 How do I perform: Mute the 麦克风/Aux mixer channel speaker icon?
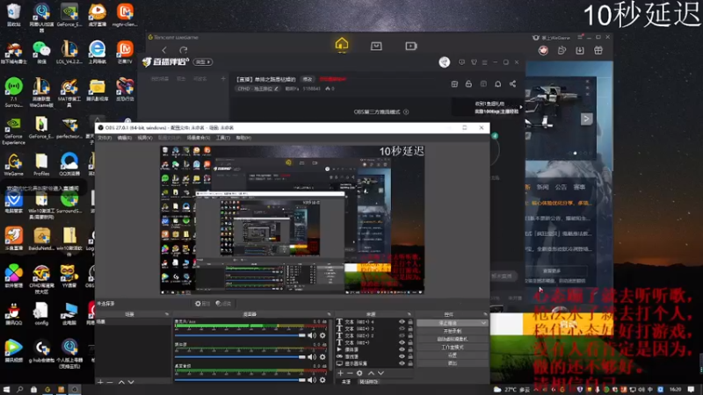(x=312, y=335)
